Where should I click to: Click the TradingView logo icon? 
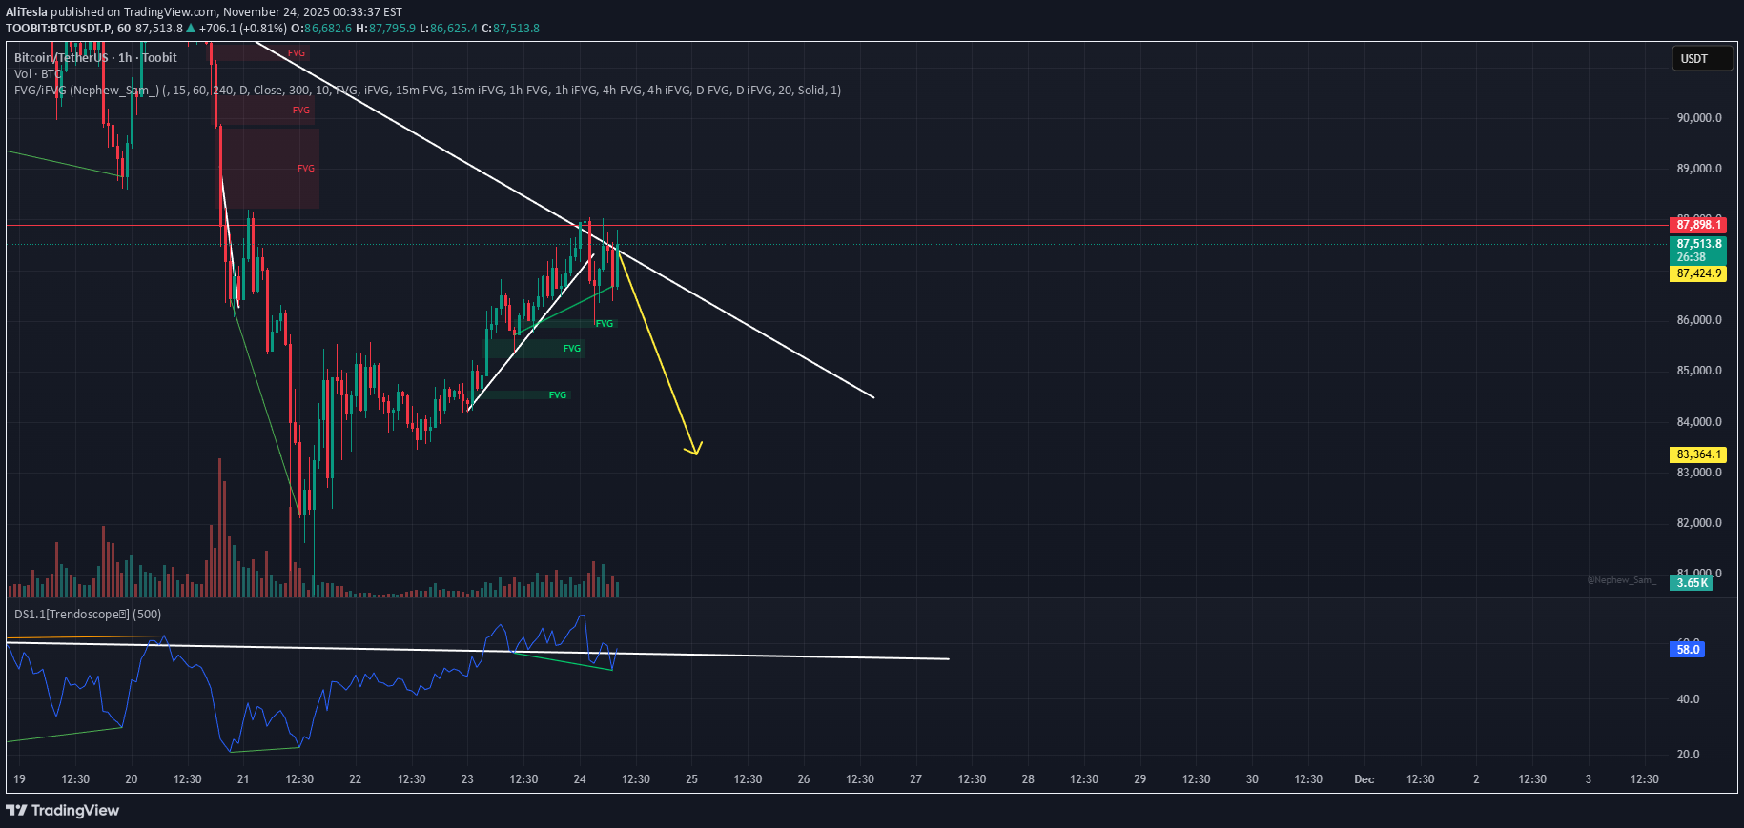pos(16,810)
